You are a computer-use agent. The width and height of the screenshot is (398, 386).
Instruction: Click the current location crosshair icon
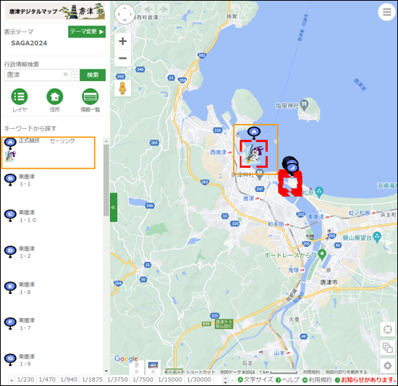387,330
